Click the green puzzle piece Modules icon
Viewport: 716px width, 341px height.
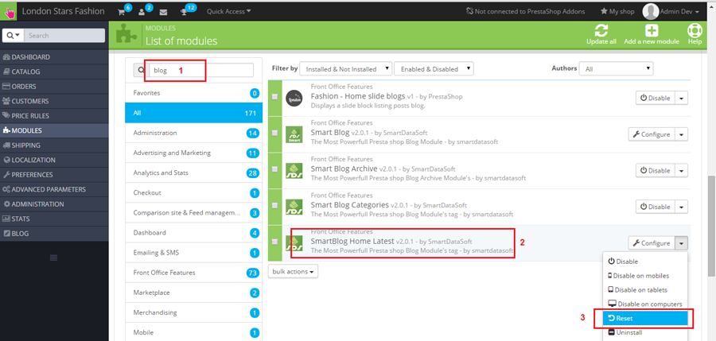pyautogui.click(x=126, y=34)
